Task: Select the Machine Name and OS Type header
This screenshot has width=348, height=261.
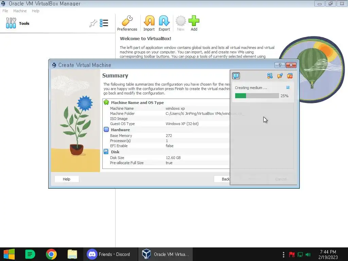Action: [137, 103]
